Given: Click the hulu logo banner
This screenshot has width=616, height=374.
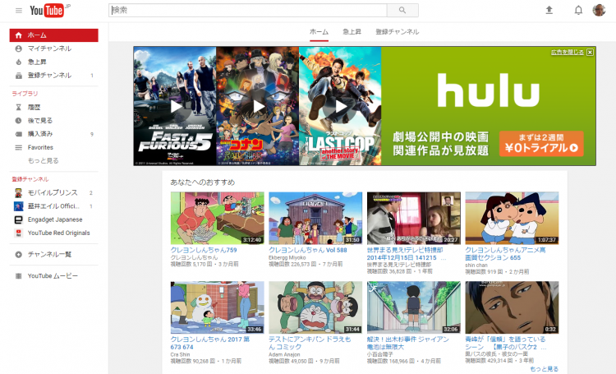Looking at the screenshot, I should (489, 90).
